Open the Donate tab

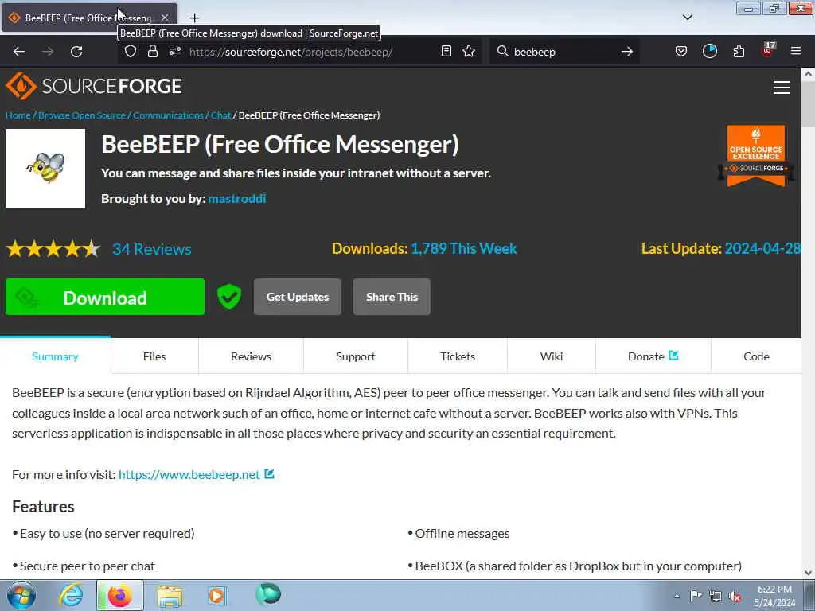(x=653, y=356)
